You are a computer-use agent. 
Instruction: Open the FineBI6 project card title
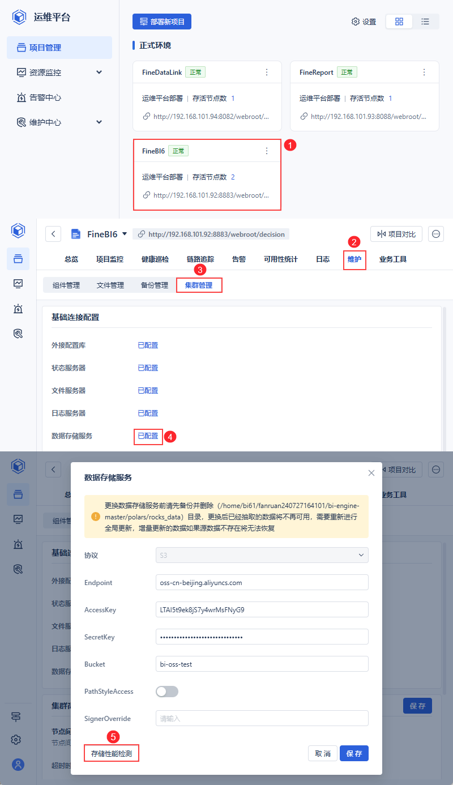click(x=153, y=151)
